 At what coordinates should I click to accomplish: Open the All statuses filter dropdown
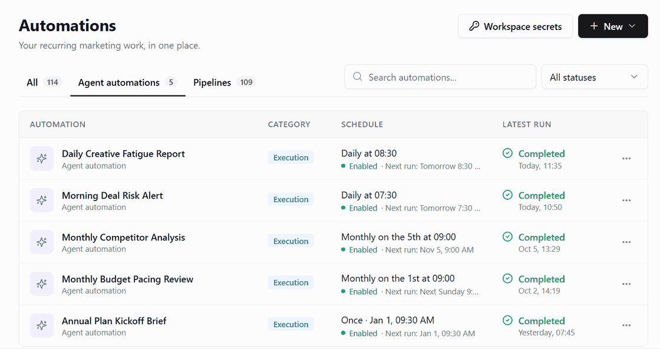pyautogui.click(x=595, y=77)
